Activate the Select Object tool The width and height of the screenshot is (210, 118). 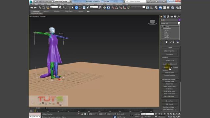[60, 8]
